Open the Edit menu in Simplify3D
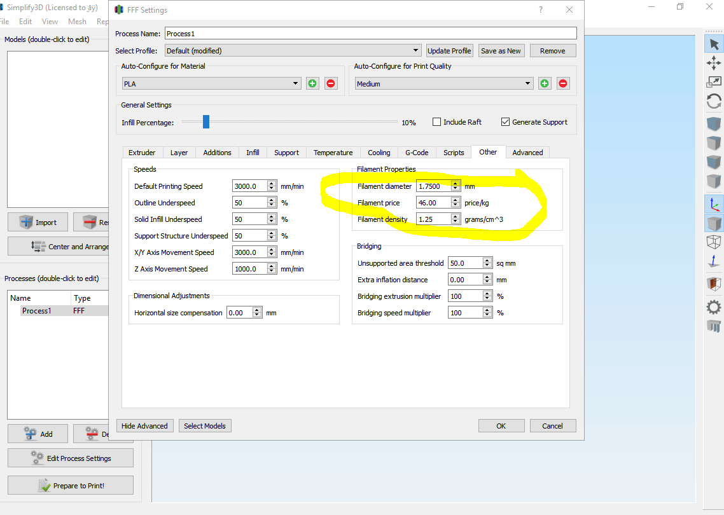 (25, 21)
